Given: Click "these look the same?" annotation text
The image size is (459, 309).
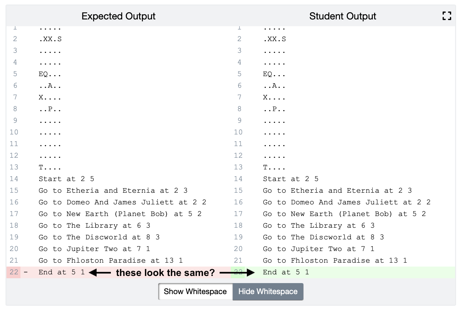Looking at the screenshot, I should [165, 273].
